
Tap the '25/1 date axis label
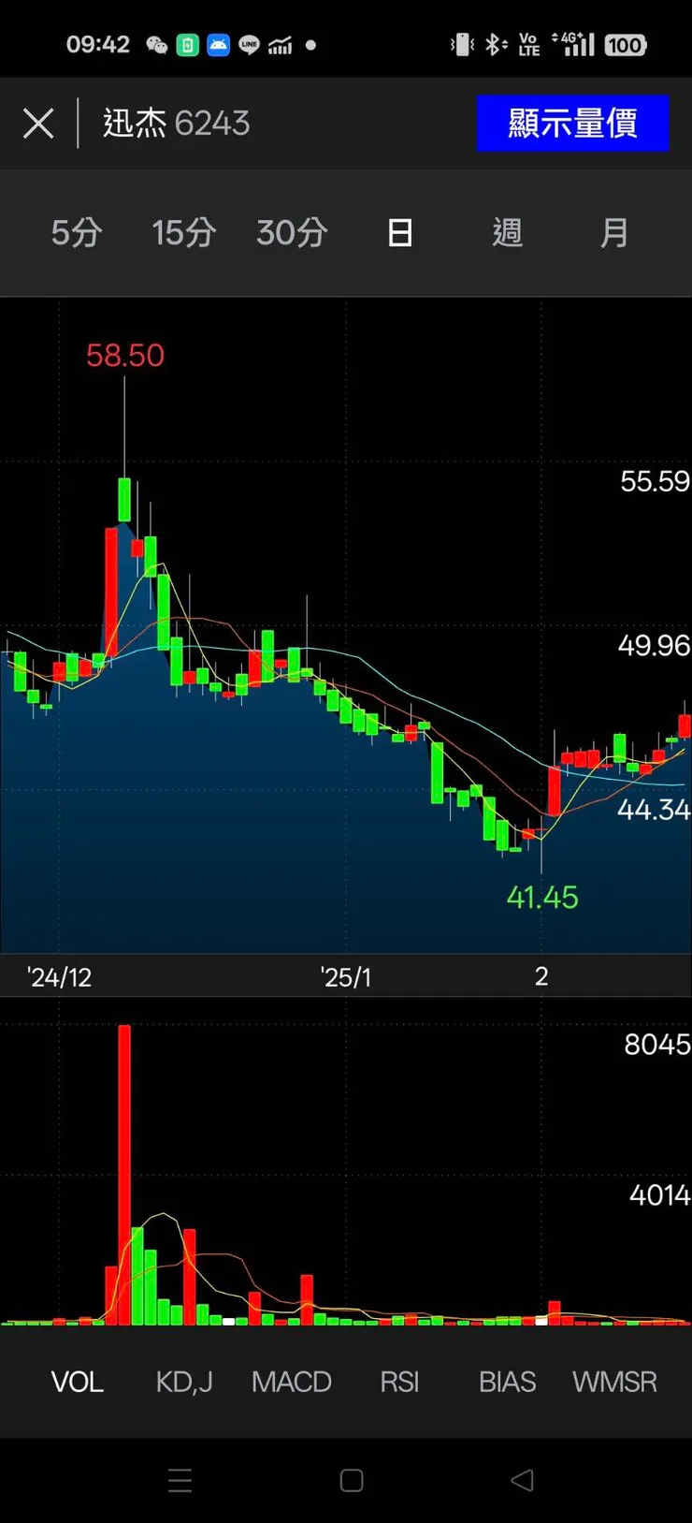click(x=346, y=977)
